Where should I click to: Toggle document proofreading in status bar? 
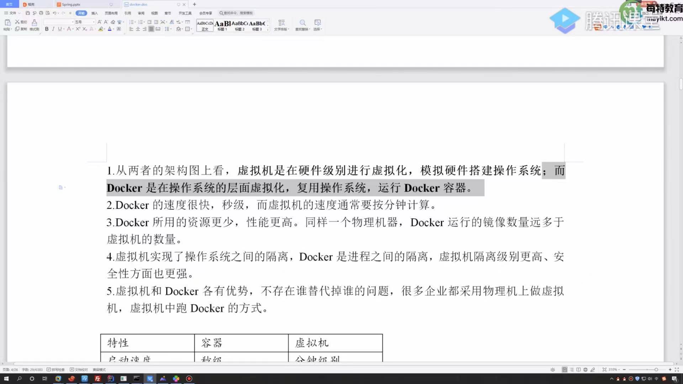[79, 369]
